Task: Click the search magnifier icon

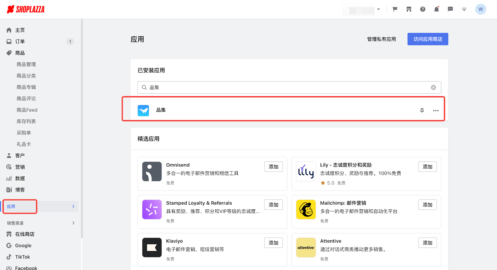Action: [144, 87]
